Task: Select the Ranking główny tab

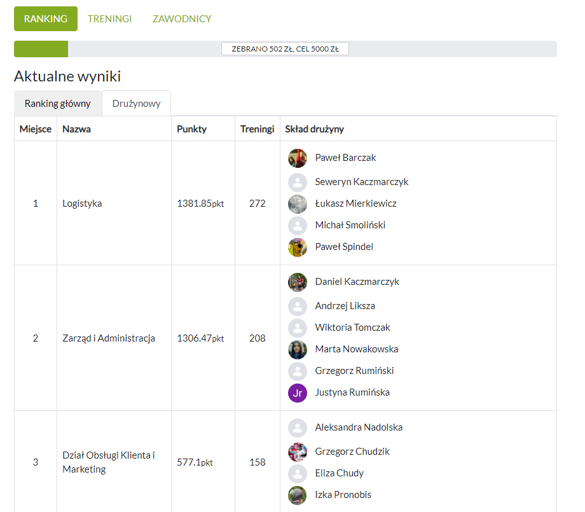Action: (x=58, y=104)
